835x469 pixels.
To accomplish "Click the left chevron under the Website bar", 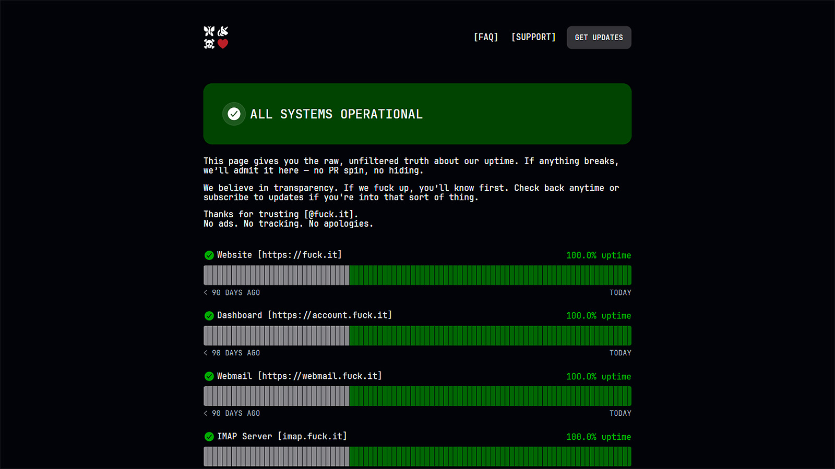I will [x=206, y=293].
